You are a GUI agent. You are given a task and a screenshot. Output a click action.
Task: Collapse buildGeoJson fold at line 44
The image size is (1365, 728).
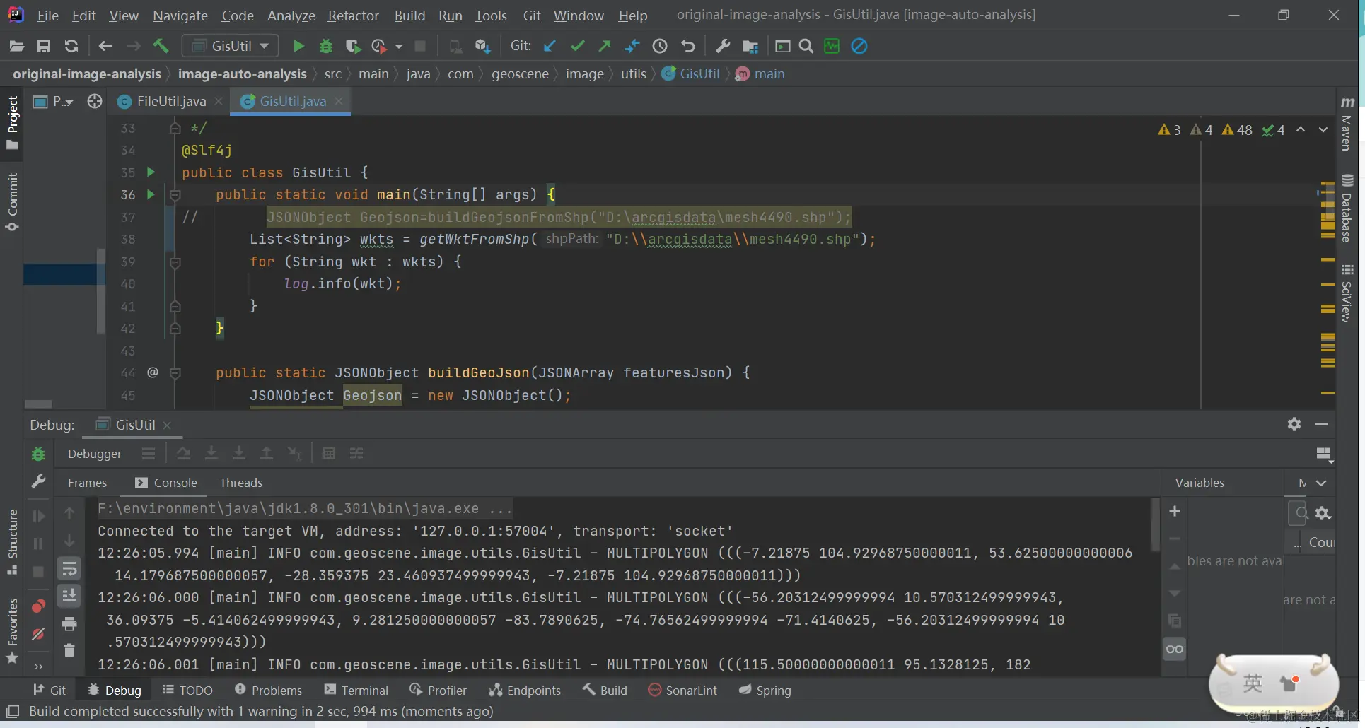(x=175, y=372)
